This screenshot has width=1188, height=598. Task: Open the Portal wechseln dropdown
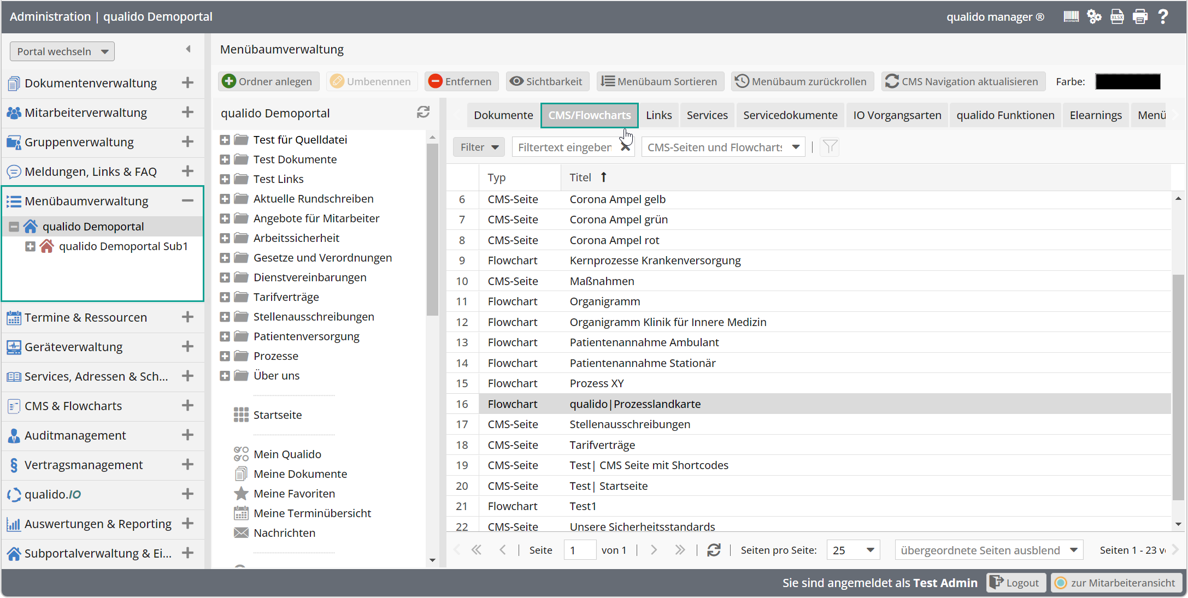(62, 51)
